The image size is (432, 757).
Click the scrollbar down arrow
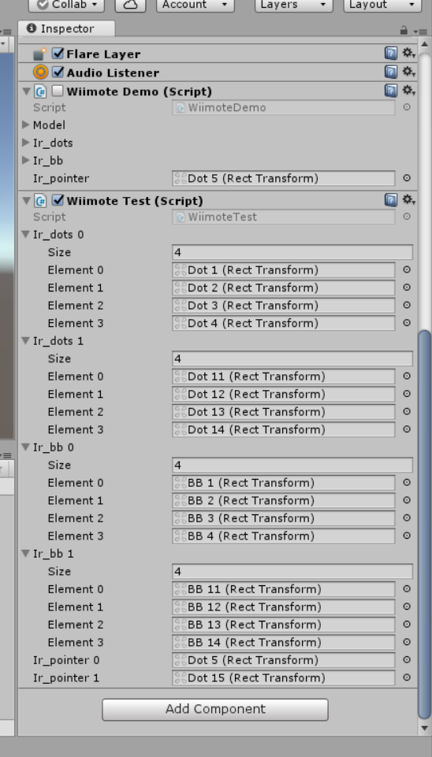click(x=424, y=728)
